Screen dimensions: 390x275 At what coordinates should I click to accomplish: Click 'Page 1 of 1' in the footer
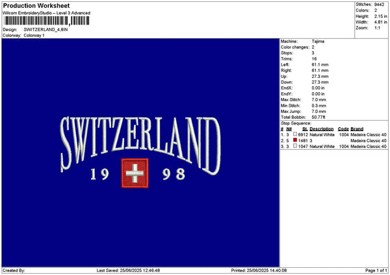tap(376, 270)
